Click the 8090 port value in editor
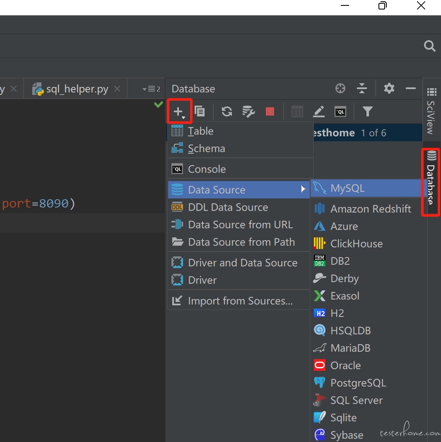 tap(53, 203)
